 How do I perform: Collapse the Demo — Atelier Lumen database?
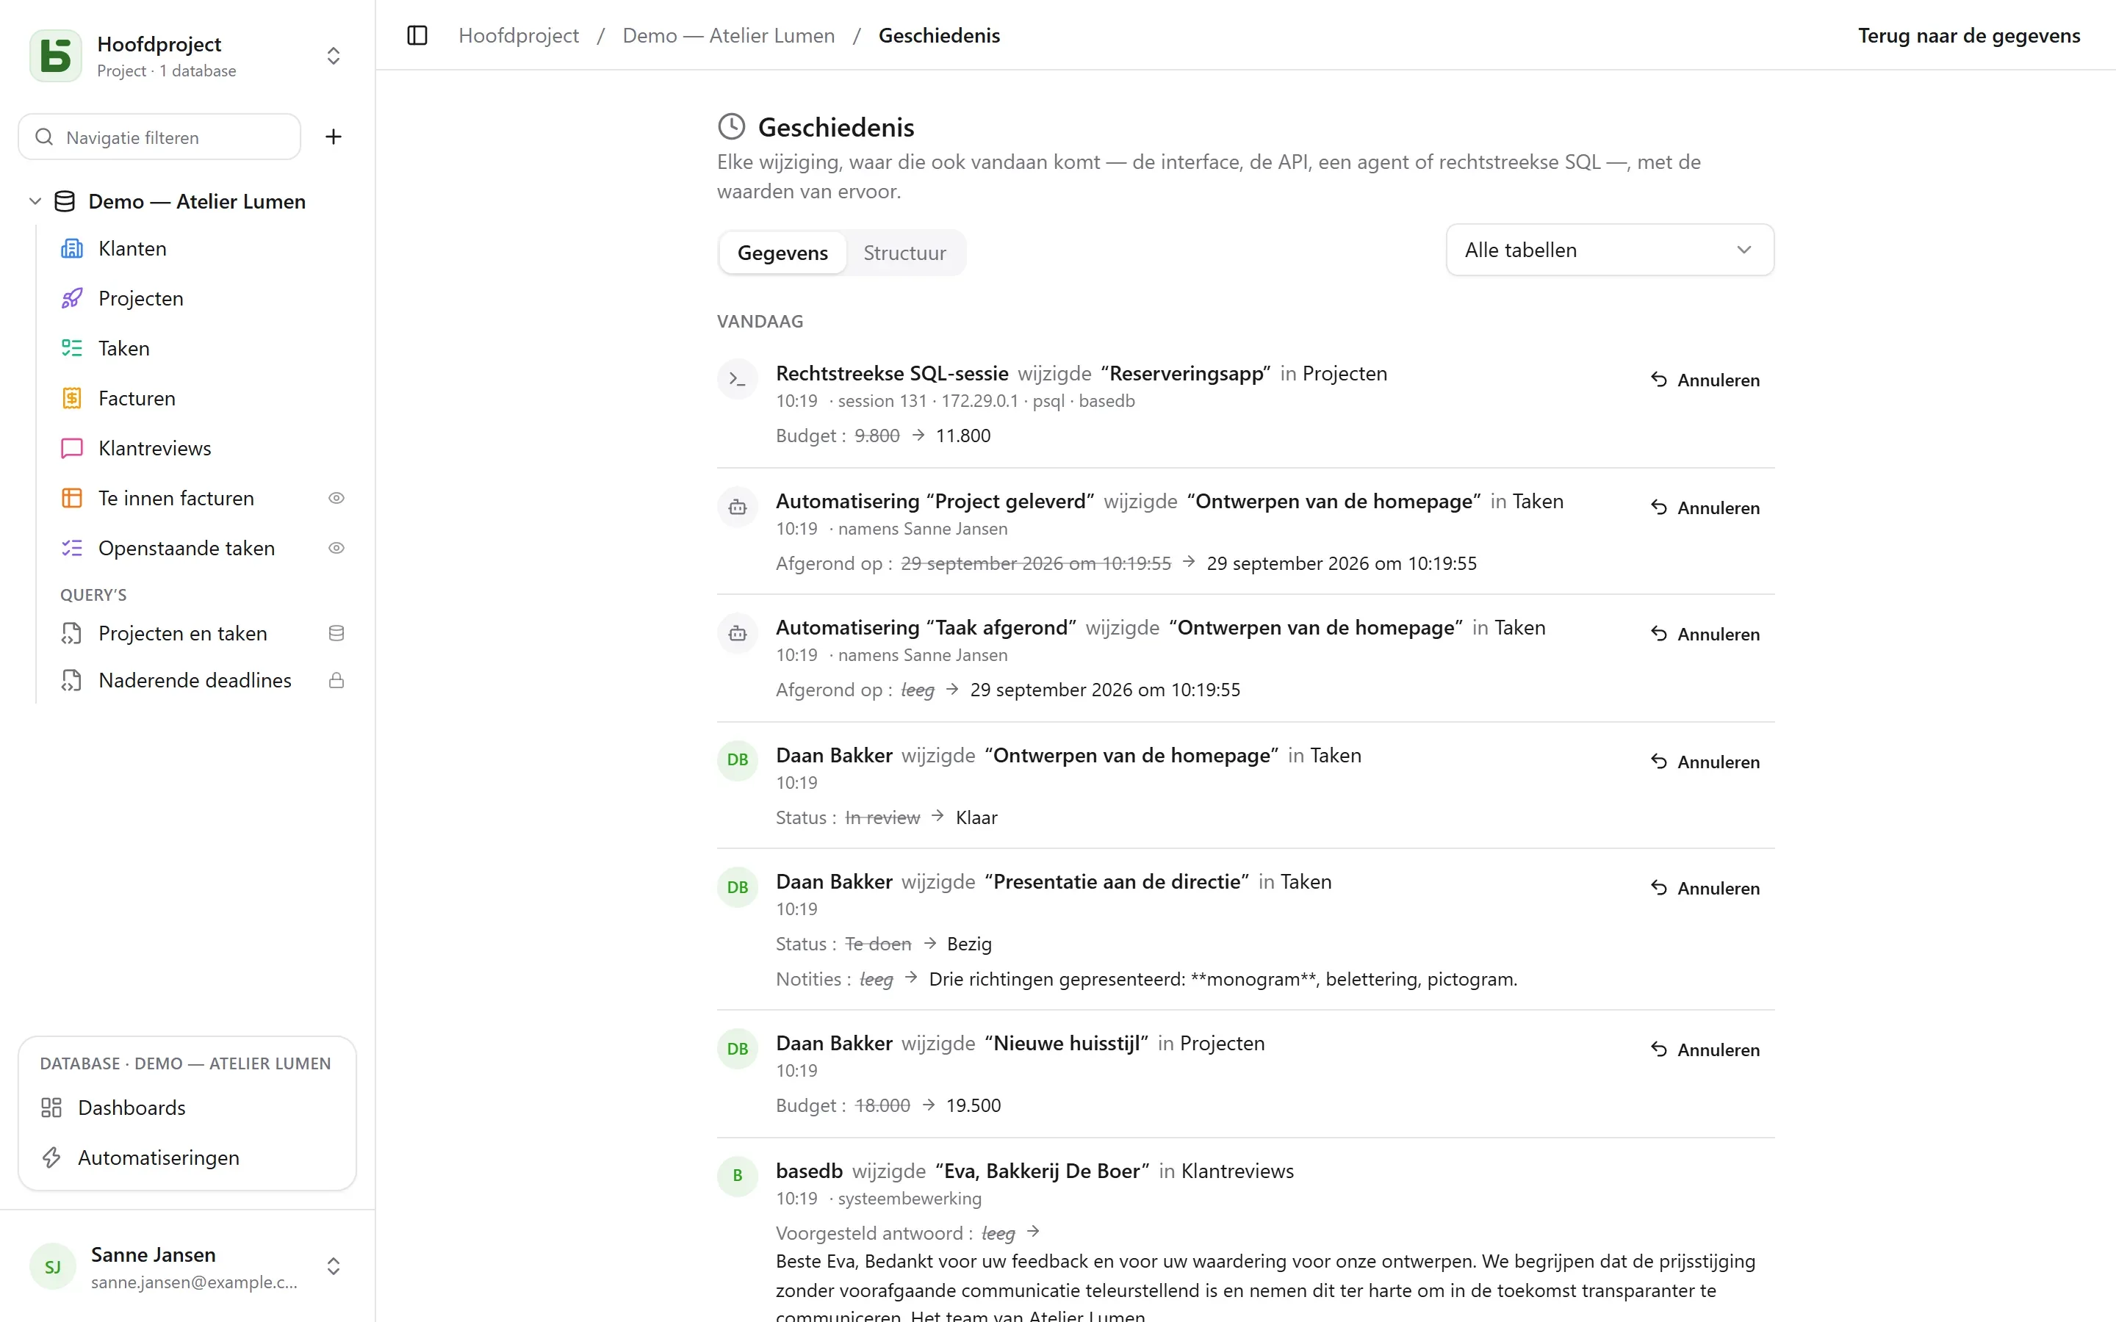point(35,201)
